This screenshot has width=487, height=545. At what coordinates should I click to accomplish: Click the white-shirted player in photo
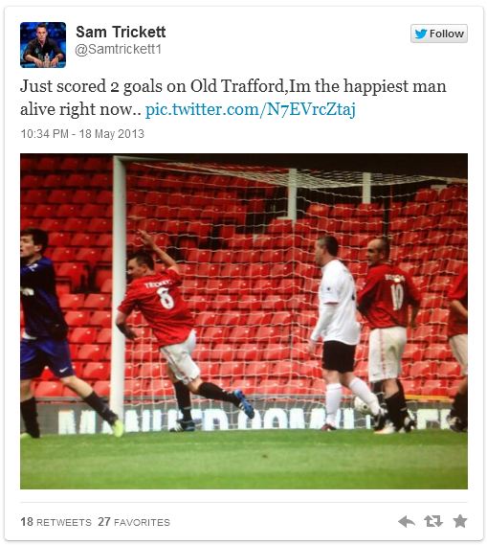343,332
